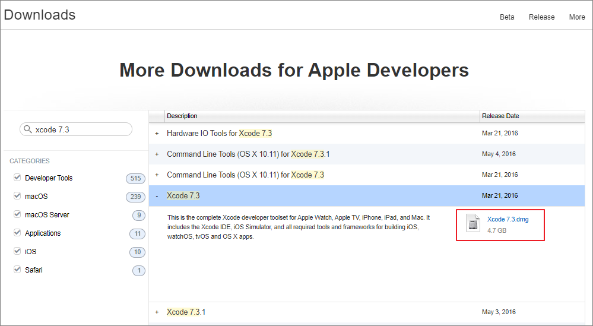Click the Developer Tools count badge 515
This screenshot has height=326, width=593.
[x=135, y=178]
